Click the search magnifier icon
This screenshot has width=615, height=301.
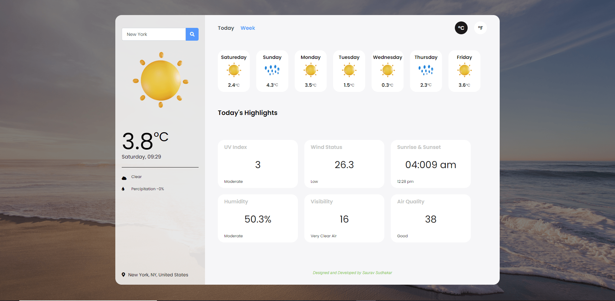tap(192, 34)
